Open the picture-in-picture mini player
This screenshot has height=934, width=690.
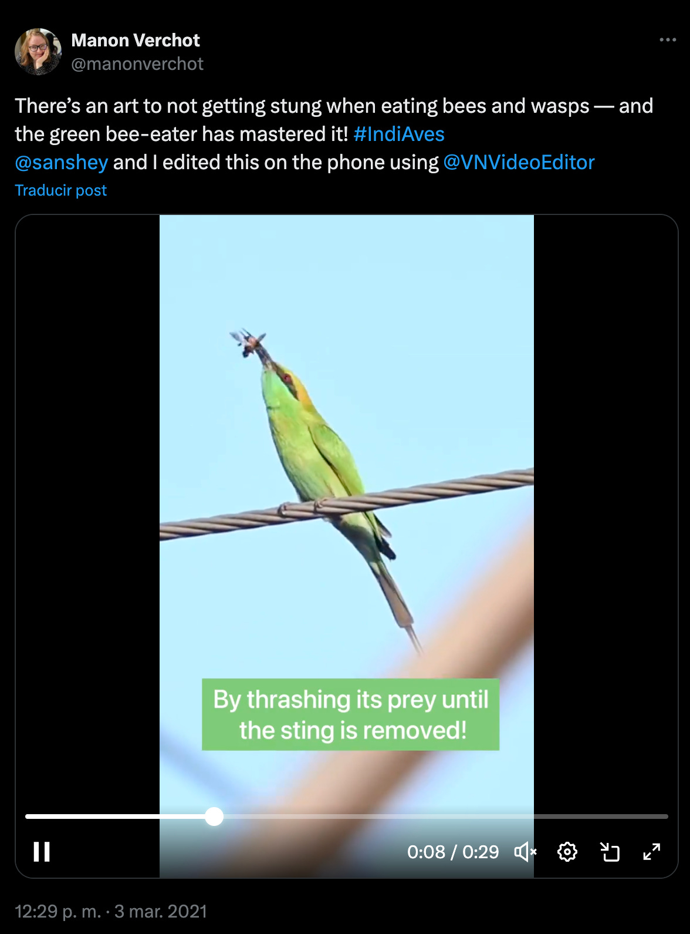(x=610, y=852)
